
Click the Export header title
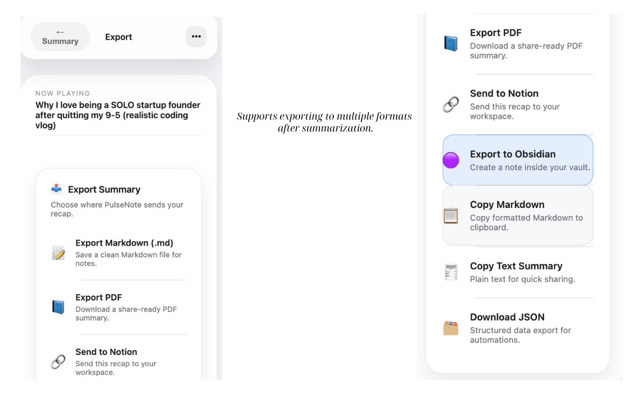tap(119, 37)
